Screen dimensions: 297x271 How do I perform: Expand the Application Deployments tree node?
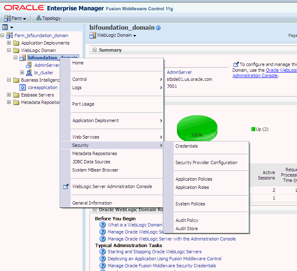click(9, 42)
